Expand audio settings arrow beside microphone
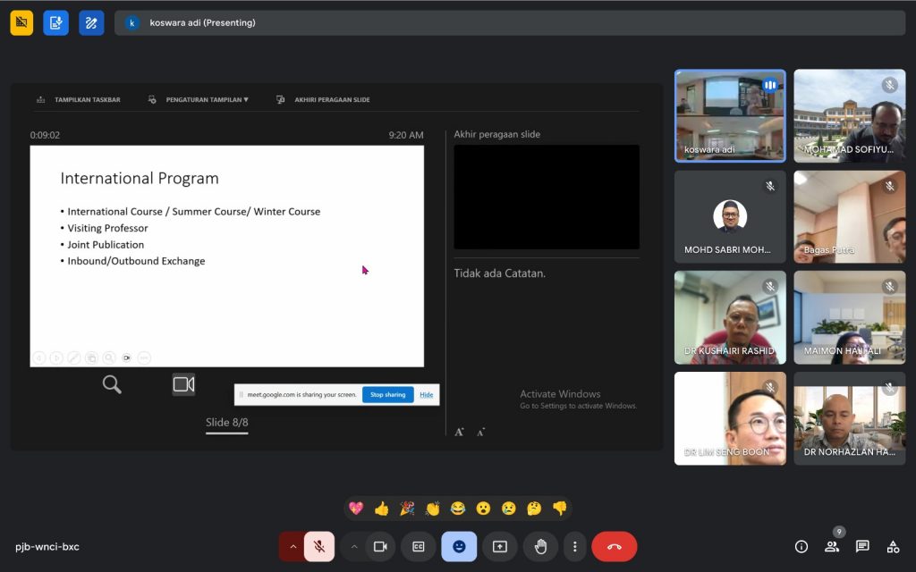This screenshot has width=916, height=572. 292,546
